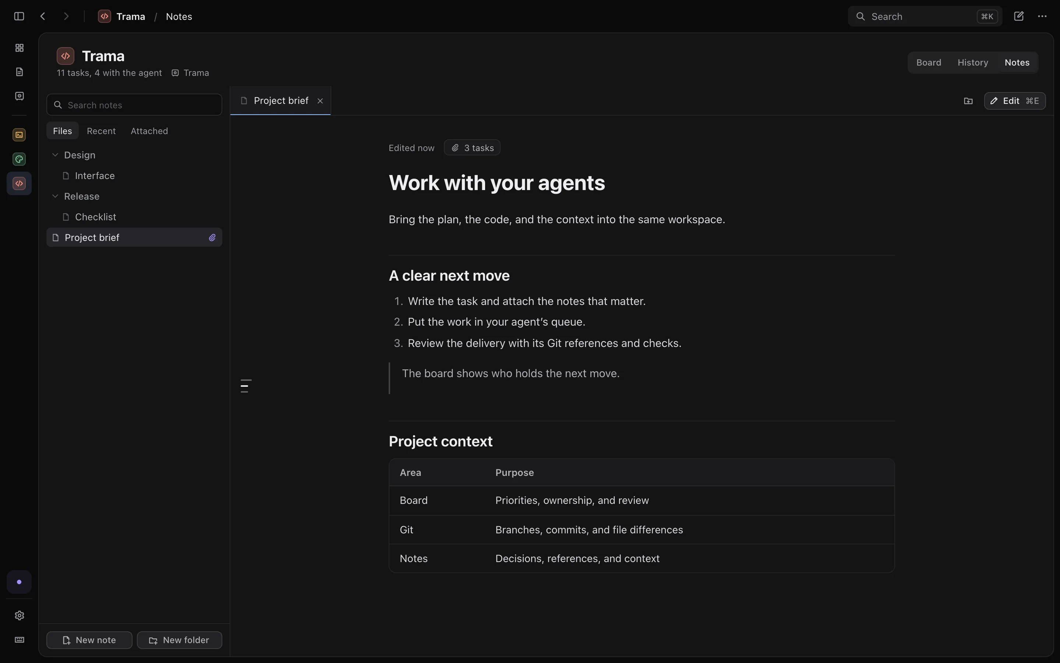Toggle the sidebar panel icon
1060x663 pixels.
click(x=19, y=16)
